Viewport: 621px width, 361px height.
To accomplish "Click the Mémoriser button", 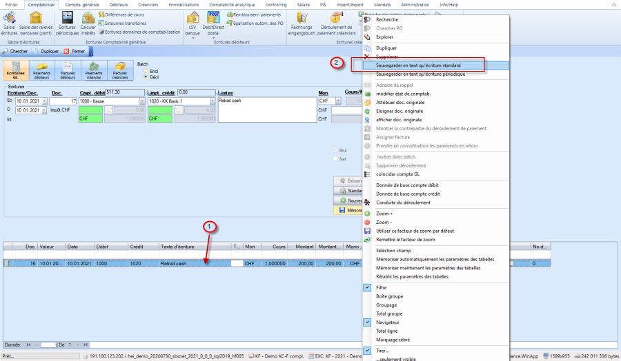I will [348, 210].
